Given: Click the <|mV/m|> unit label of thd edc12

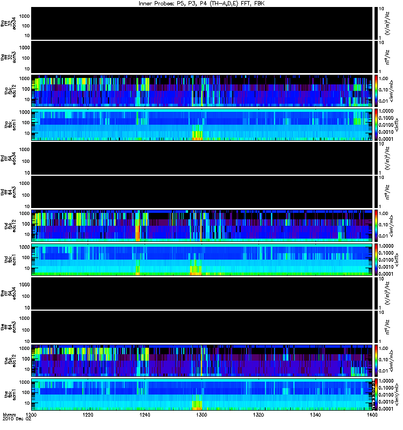Looking at the screenshot, I should click(x=392, y=226).
